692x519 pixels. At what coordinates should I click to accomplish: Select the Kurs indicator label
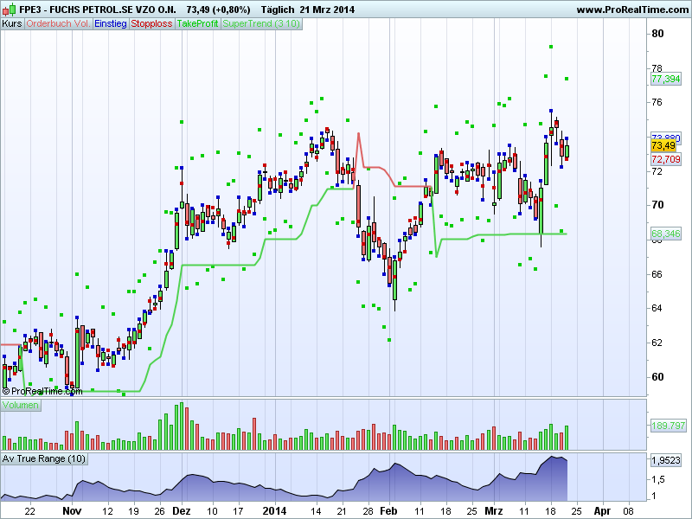click(x=13, y=23)
